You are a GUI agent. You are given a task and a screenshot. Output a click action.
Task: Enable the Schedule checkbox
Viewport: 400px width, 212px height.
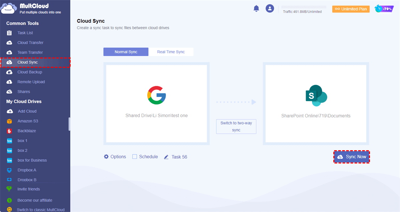[x=135, y=157]
